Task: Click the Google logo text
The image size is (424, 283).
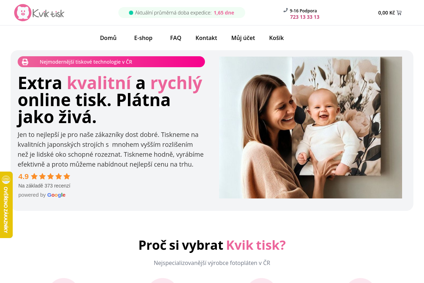Action: [x=56, y=195]
